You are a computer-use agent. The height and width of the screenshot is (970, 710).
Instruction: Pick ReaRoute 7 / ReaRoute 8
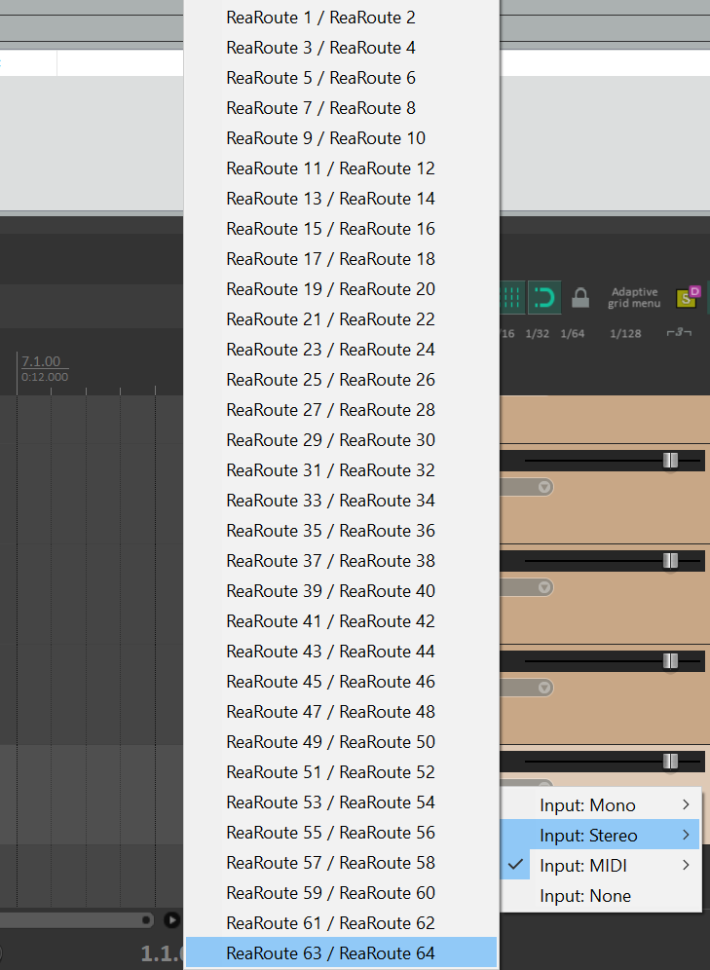(x=342, y=108)
